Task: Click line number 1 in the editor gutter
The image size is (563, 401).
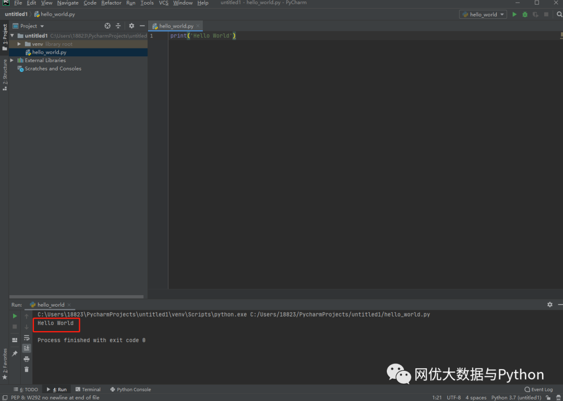Action: point(152,36)
